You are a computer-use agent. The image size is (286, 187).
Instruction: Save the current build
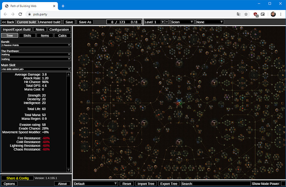tap(69, 22)
